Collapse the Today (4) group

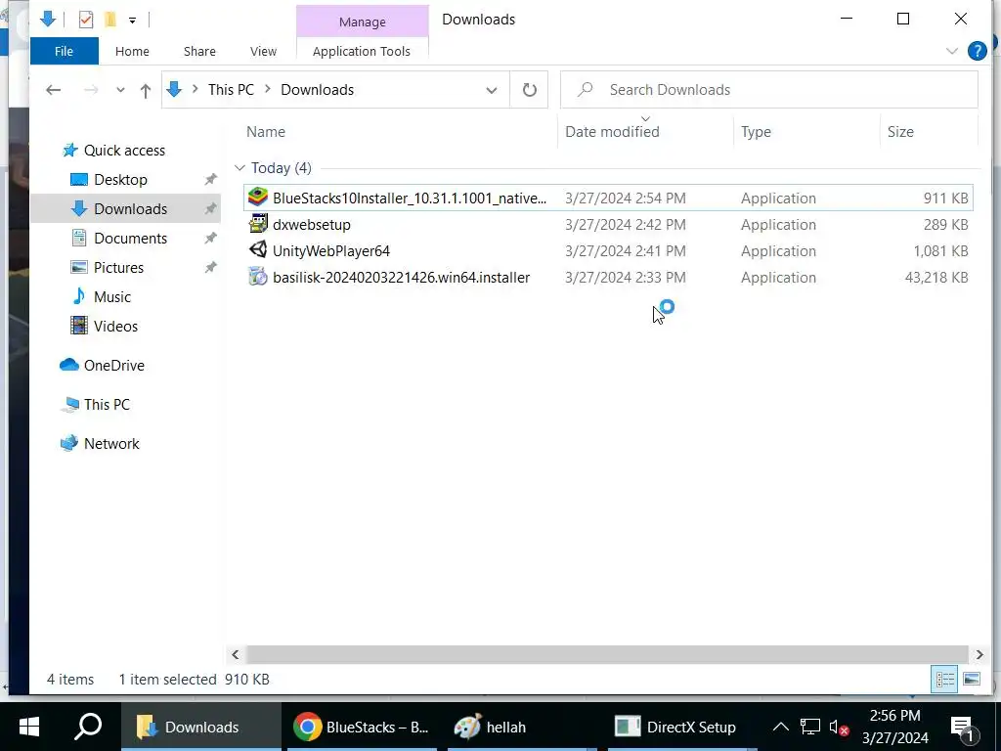[x=239, y=168]
